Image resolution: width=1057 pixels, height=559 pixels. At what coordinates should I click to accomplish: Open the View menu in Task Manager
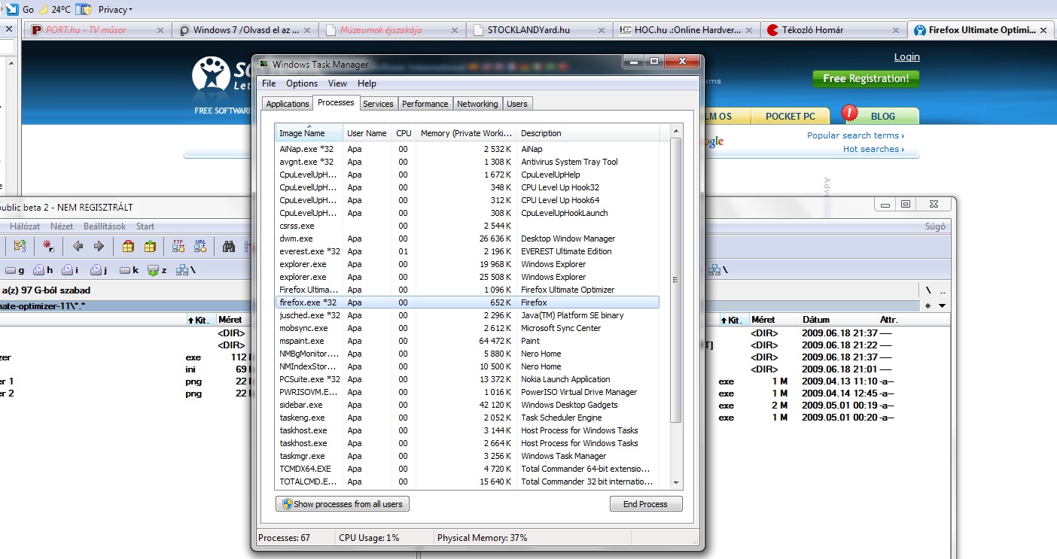click(x=337, y=84)
